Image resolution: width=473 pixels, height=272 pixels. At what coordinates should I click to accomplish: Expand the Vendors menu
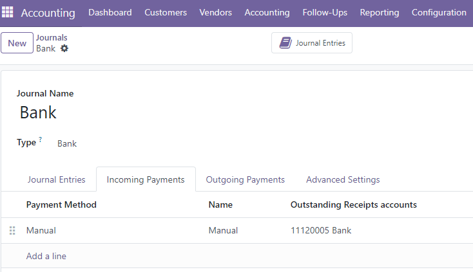[215, 12]
